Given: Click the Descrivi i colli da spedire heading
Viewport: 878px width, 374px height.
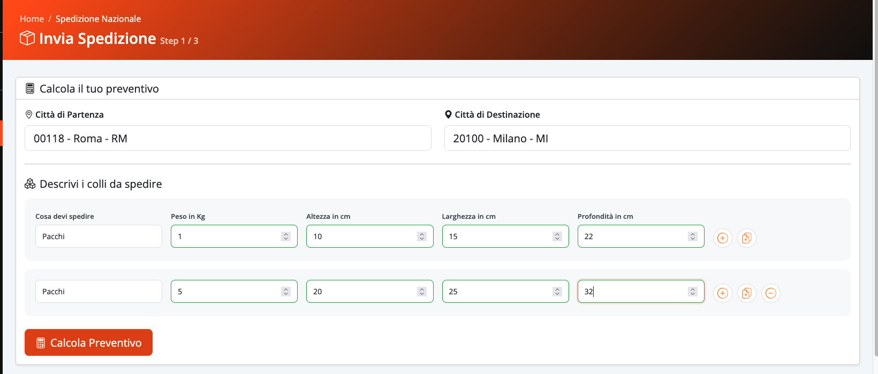Looking at the screenshot, I should (101, 184).
